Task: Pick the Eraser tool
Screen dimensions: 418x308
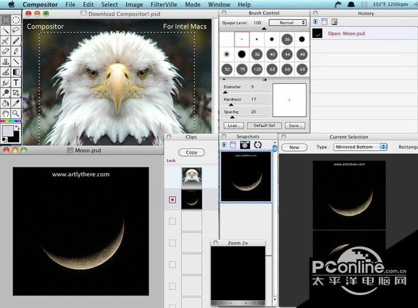Action: [5, 51]
